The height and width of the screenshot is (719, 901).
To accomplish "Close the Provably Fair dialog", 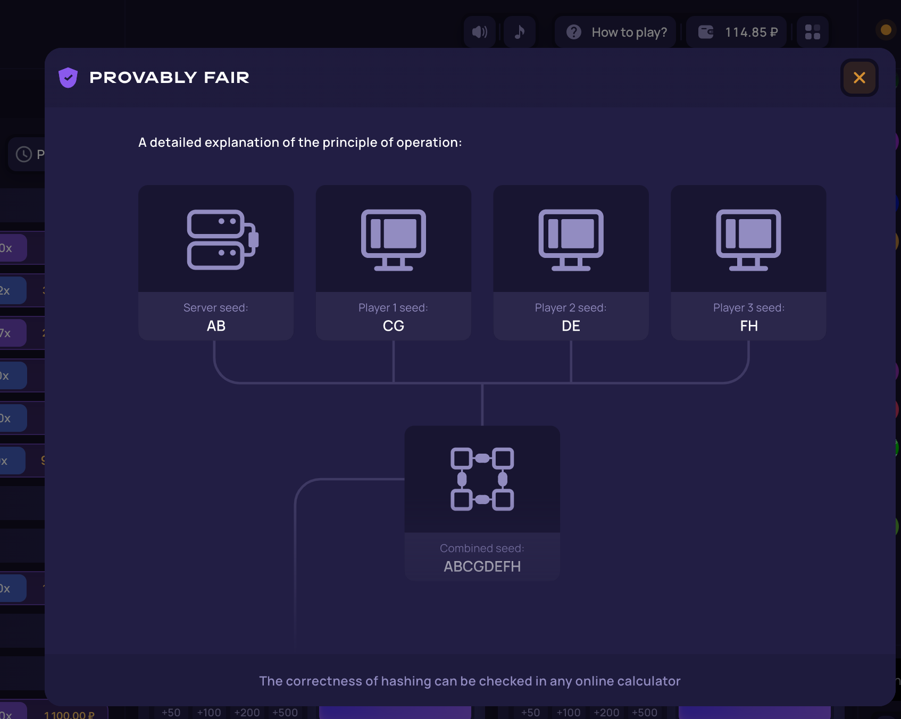I will [x=859, y=78].
